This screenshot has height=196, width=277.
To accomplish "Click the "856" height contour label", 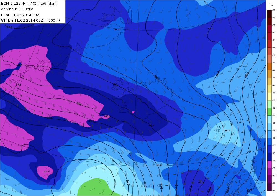I will coord(249,190).
